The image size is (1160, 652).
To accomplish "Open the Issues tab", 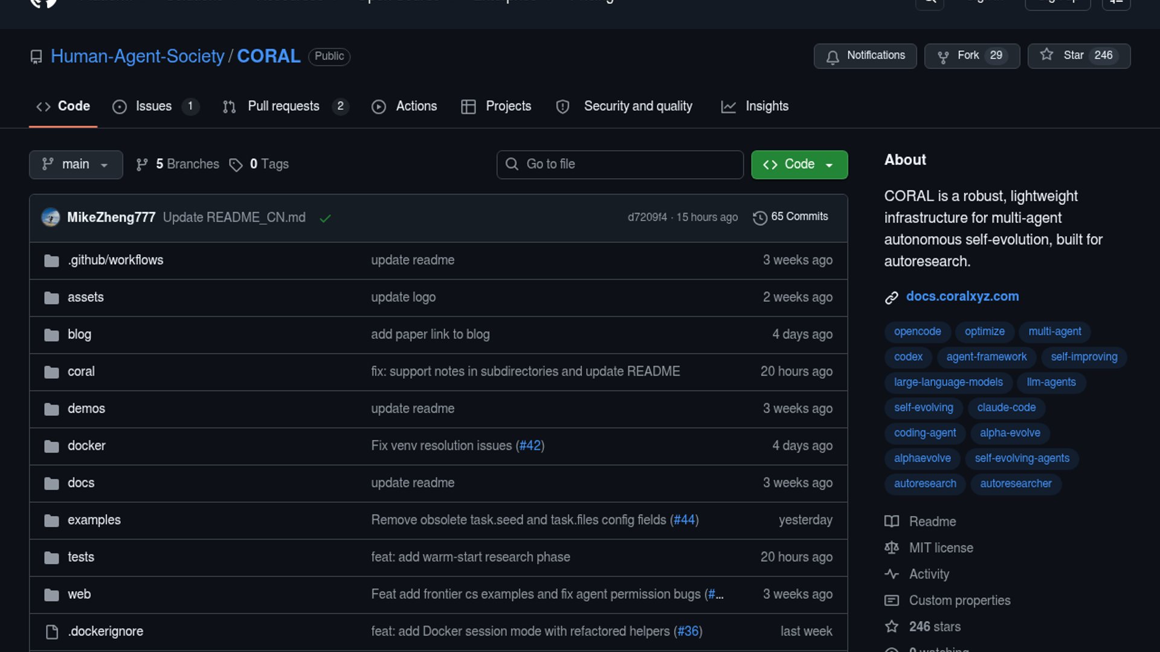I will click(154, 106).
